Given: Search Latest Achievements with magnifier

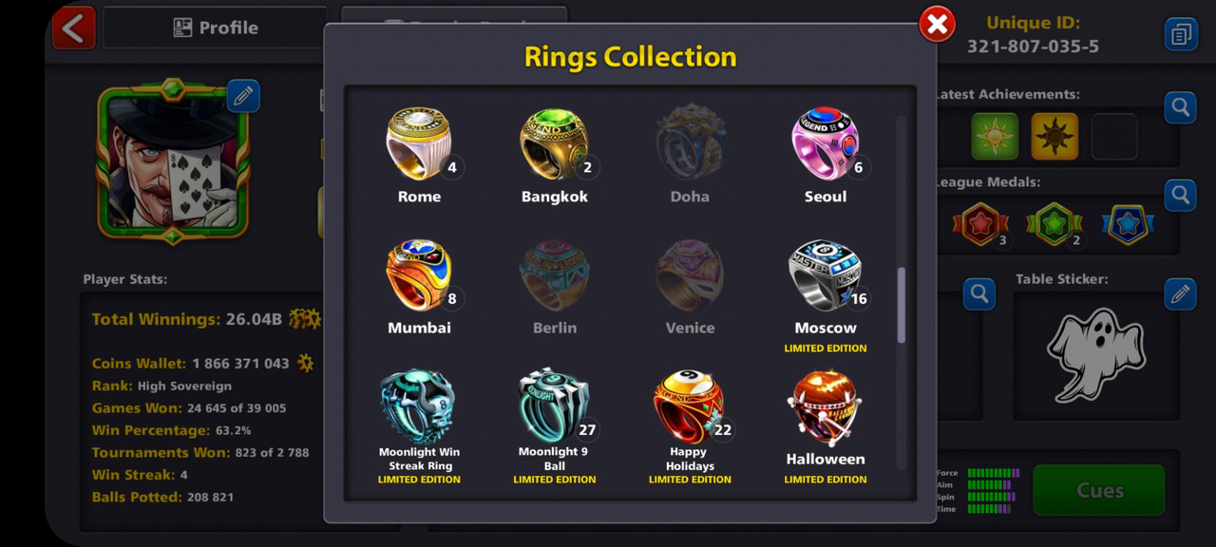Looking at the screenshot, I should [1181, 107].
